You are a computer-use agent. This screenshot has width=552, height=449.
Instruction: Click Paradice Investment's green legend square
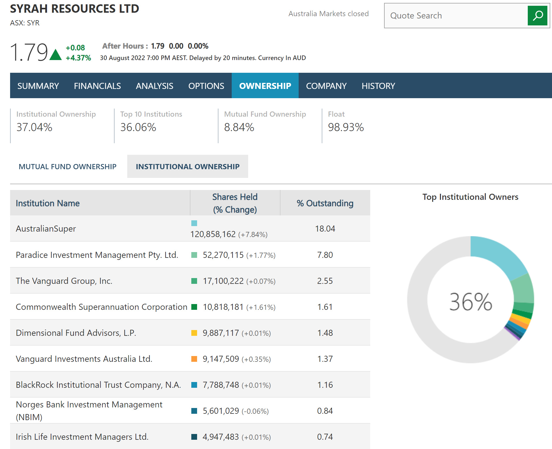coord(194,255)
